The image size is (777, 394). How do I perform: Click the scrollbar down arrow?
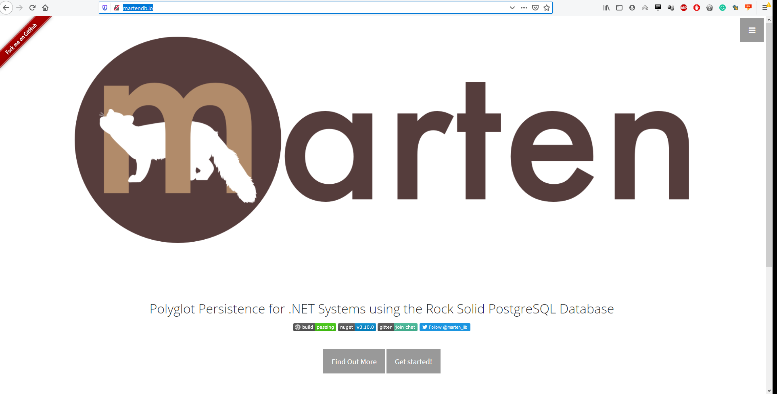[769, 390]
